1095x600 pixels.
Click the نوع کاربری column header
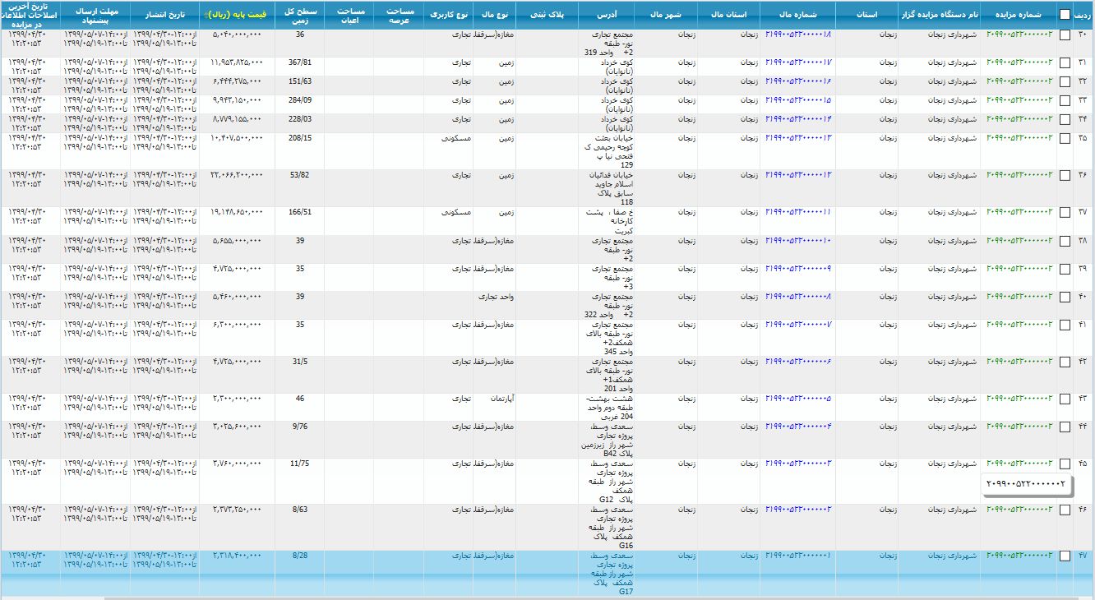pyautogui.click(x=449, y=15)
